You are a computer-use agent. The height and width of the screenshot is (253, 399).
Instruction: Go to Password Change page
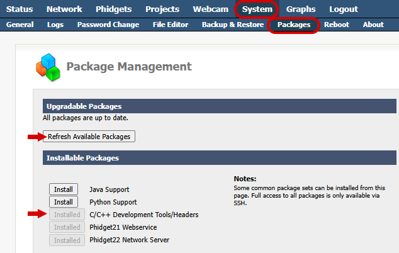click(x=108, y=25)
